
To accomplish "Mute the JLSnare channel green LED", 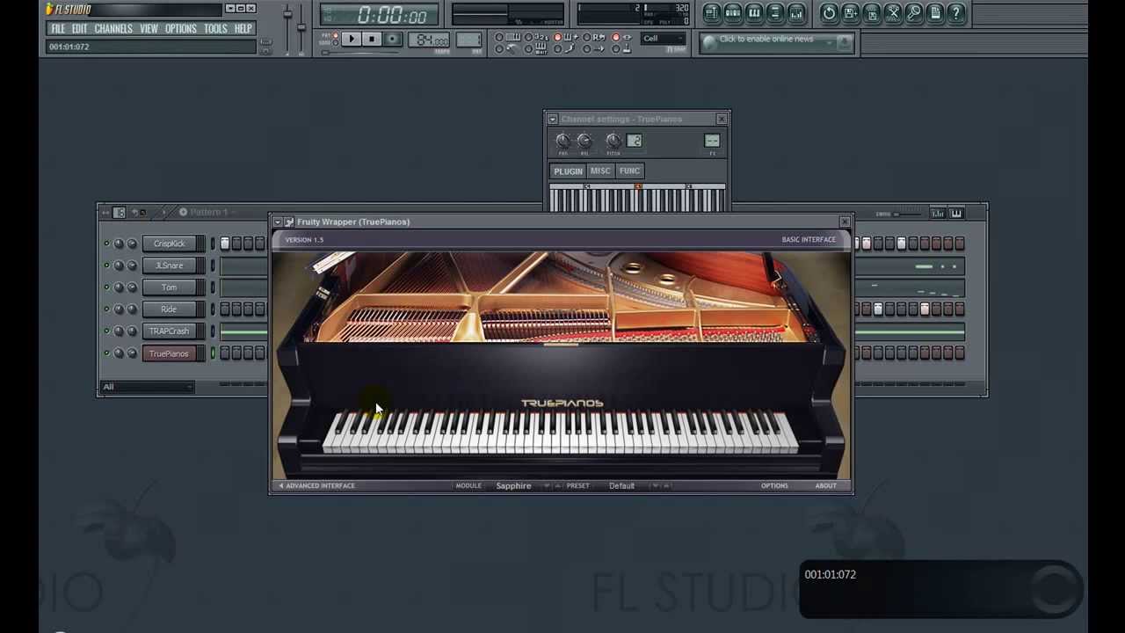I will (106, 266).
